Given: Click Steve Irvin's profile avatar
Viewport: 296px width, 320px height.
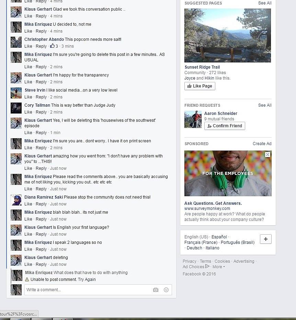Looking at the screenshot, I should [16, 93].
